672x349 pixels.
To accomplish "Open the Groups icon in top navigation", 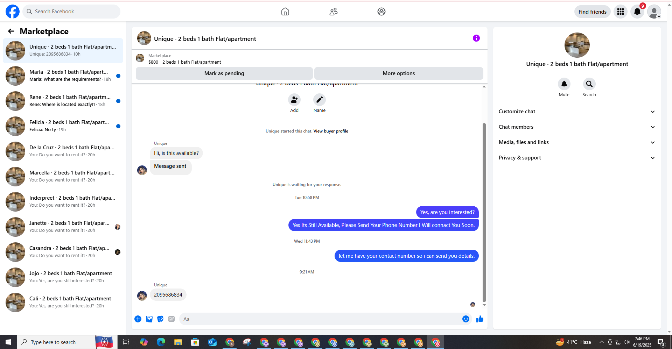I will (x=381, y=12).
